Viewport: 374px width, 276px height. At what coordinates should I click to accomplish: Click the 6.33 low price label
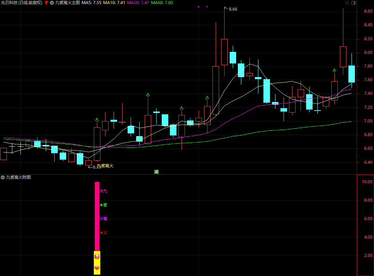(x=97, y=167)
